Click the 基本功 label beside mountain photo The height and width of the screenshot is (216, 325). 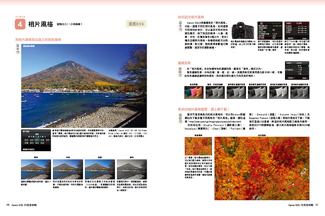[x=18, y=53]
